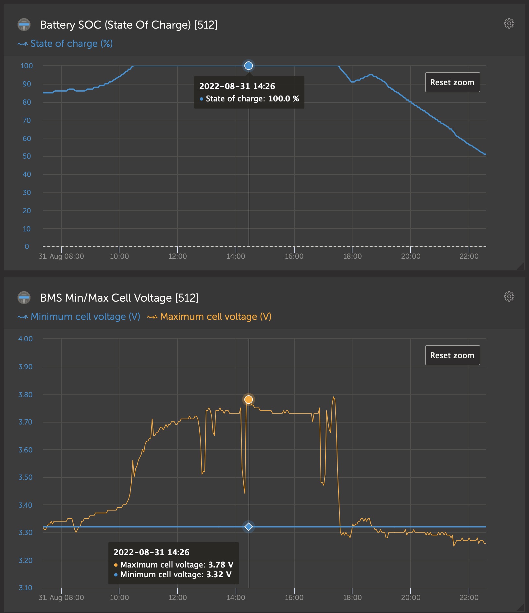Click the orange 3.78 V data point marker
The image size is (529, 613).
click(249, 399)
